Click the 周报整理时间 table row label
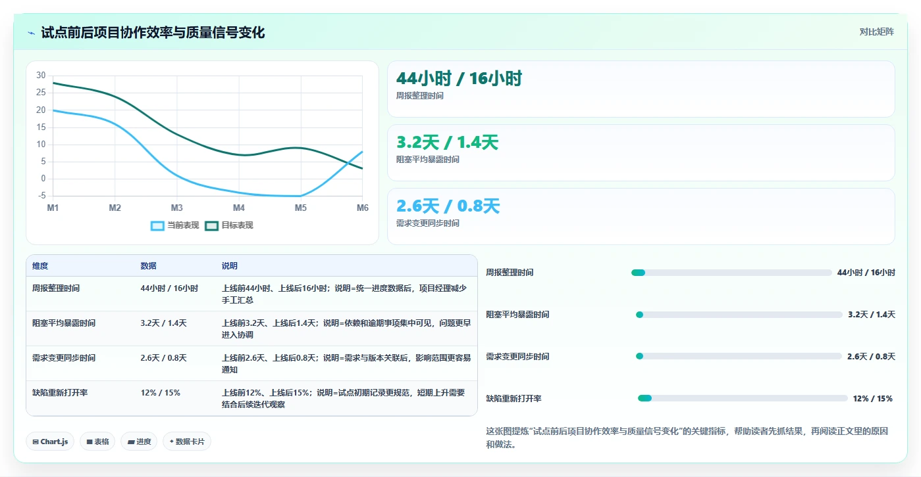921x477 pixels. (56, 288)
